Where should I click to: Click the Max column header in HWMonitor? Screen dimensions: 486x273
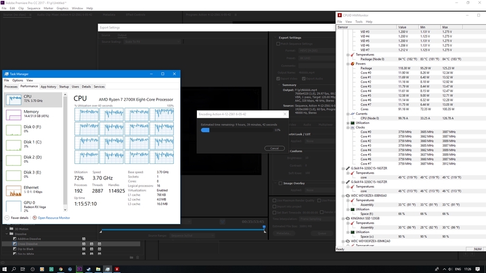point(451,27)
